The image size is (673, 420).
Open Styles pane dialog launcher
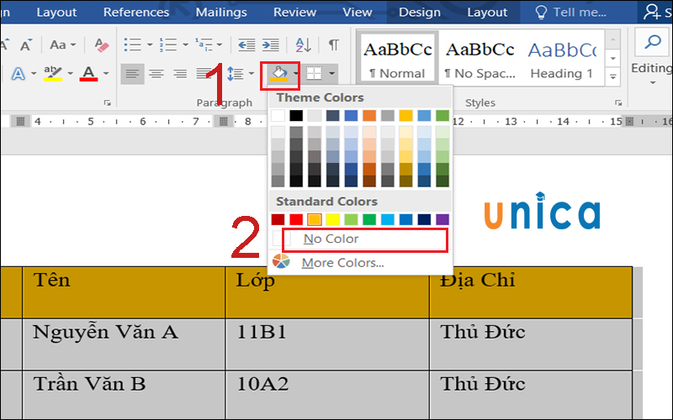click(x=618, y=102)
